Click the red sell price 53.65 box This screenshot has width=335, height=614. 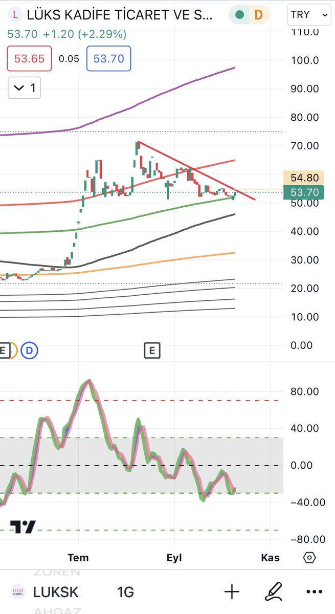[x=29, y=58]
